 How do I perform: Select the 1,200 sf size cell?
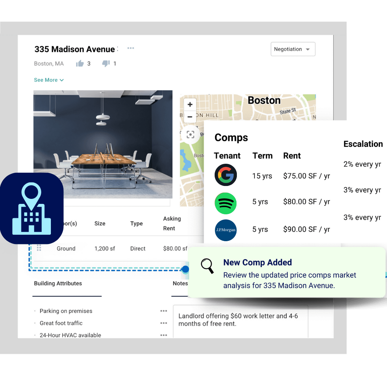coord(105,249)
